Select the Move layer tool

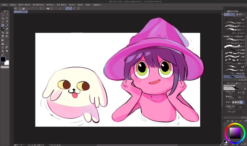pyautogui.click(x=7, y=18)
